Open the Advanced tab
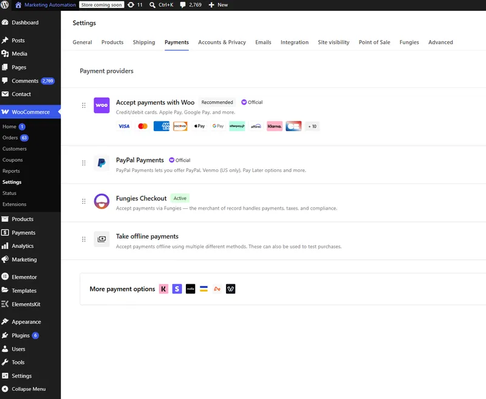The image size is (486, 399). (440, 42)
